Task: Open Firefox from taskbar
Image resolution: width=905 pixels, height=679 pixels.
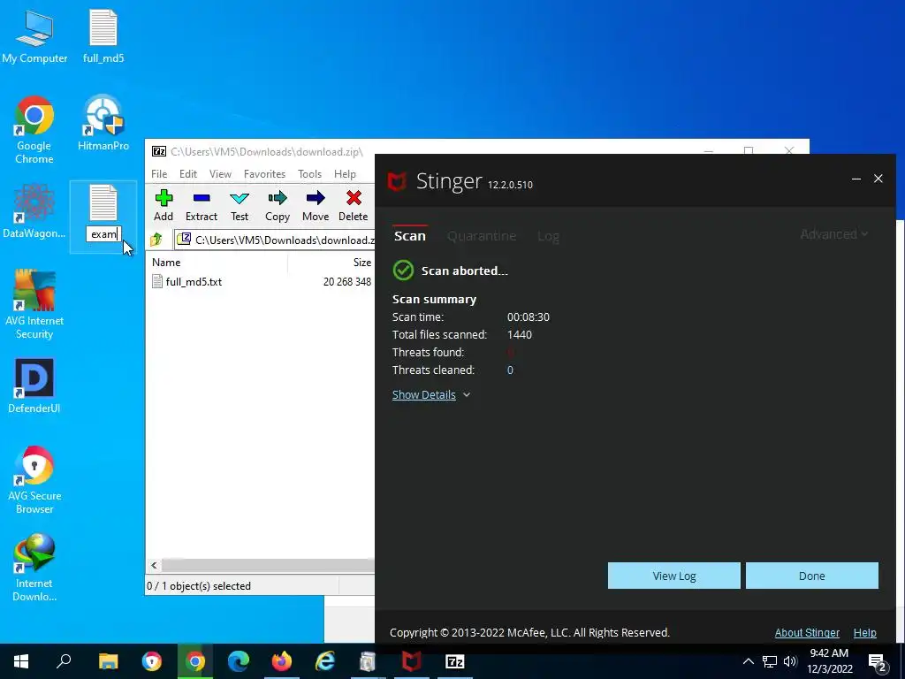Action: [282, 661]
